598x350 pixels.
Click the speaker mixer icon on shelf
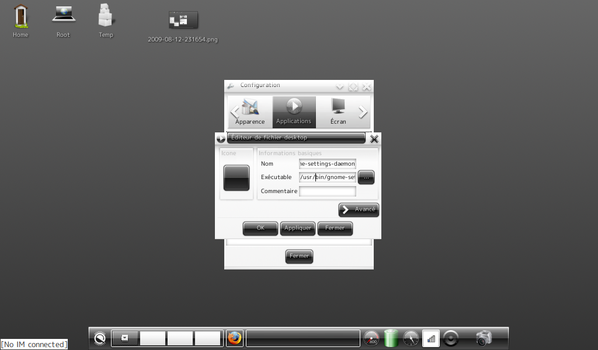click(451, 338)
